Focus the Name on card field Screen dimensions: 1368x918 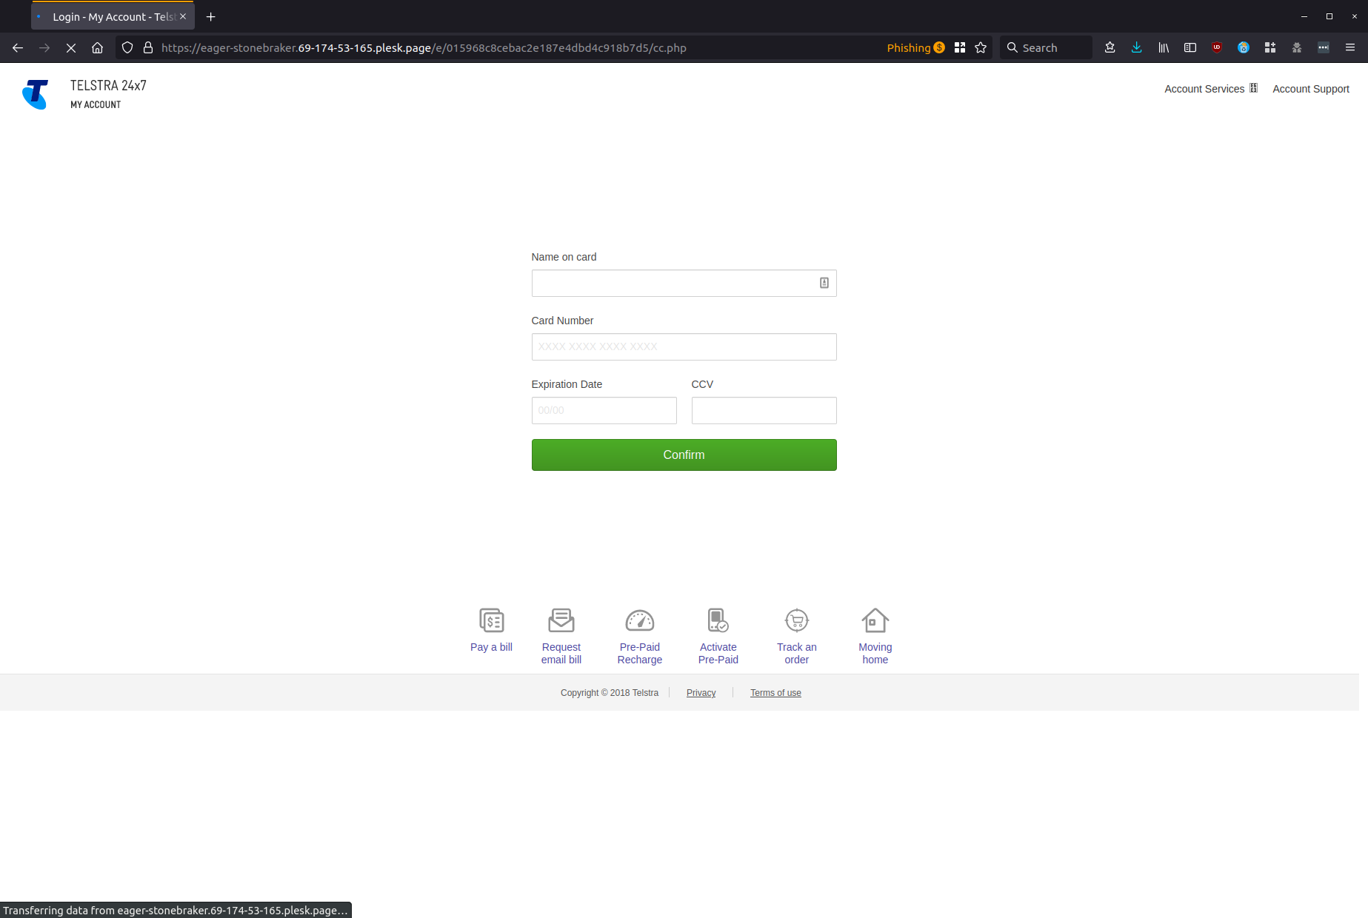(x=684, y=283)
